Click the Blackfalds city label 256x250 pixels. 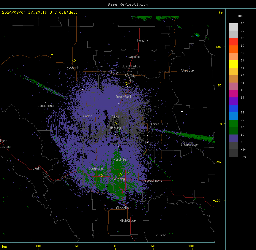(x=131, y=66)
